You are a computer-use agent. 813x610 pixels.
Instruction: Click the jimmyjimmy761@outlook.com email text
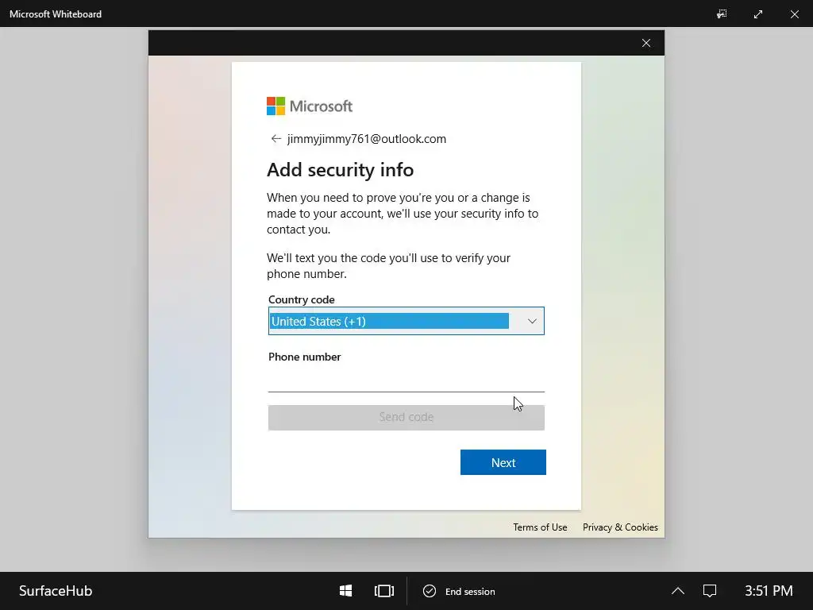pos(367,138)
